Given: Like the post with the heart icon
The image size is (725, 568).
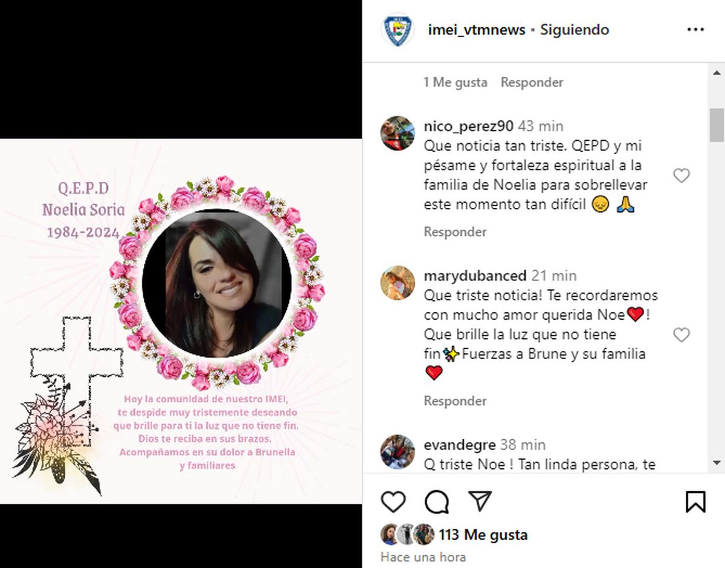Looking at the screenshot, I should (394, 502).
